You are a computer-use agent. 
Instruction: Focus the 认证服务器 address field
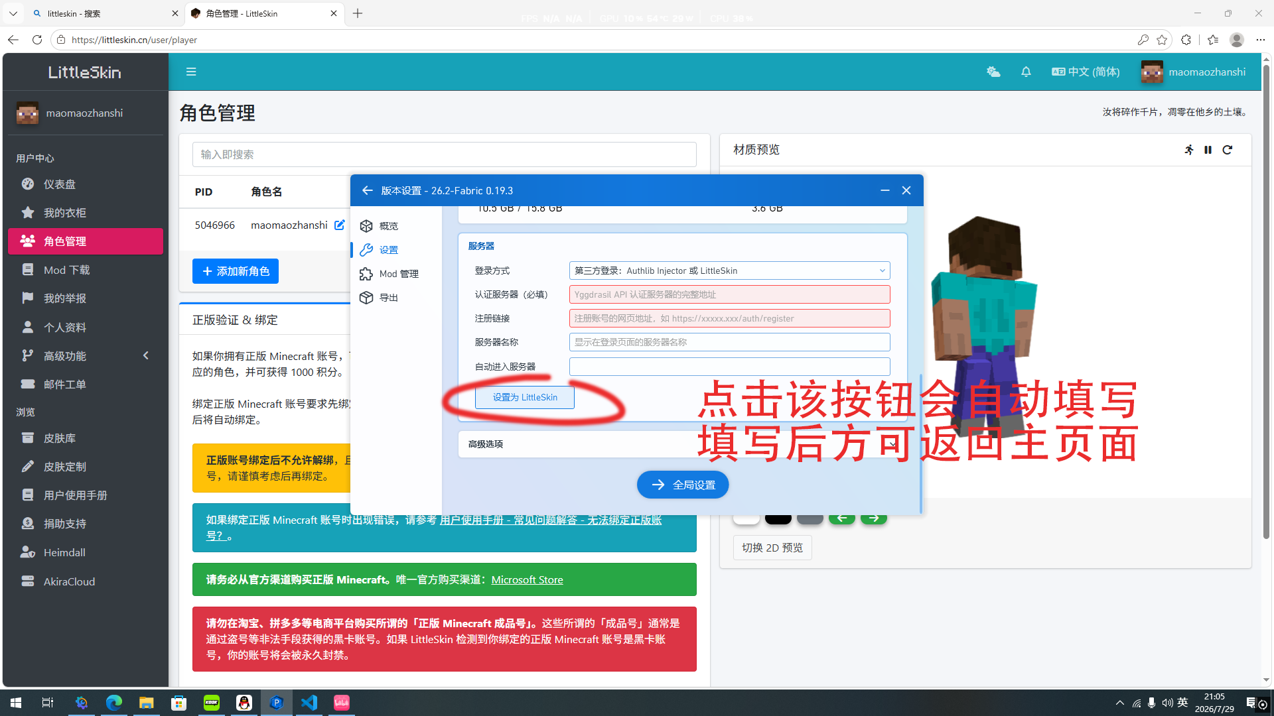tap(729, 294)
